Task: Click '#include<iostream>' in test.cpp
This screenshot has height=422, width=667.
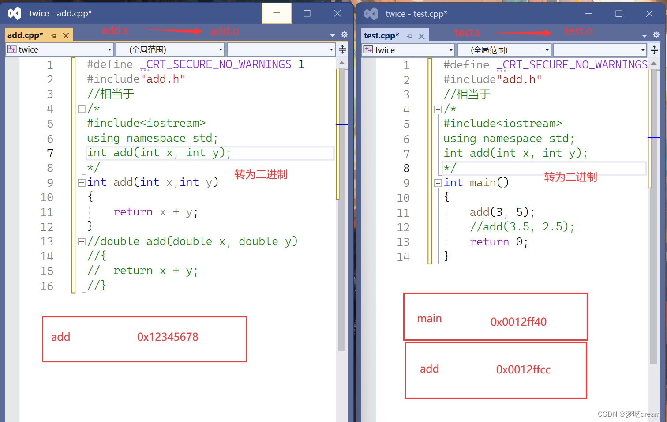Action: 502,124
